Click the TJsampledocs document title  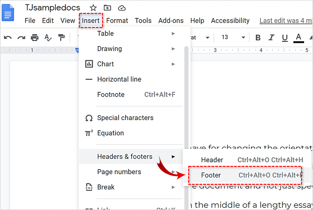click(x=52, y=8)
